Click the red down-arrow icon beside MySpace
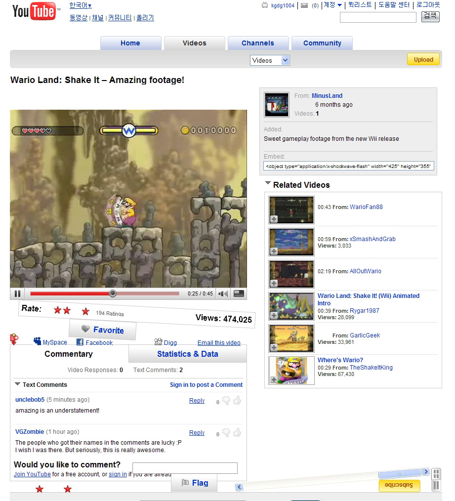The height and width of the screenshot is (501, 455). point(14,338)
